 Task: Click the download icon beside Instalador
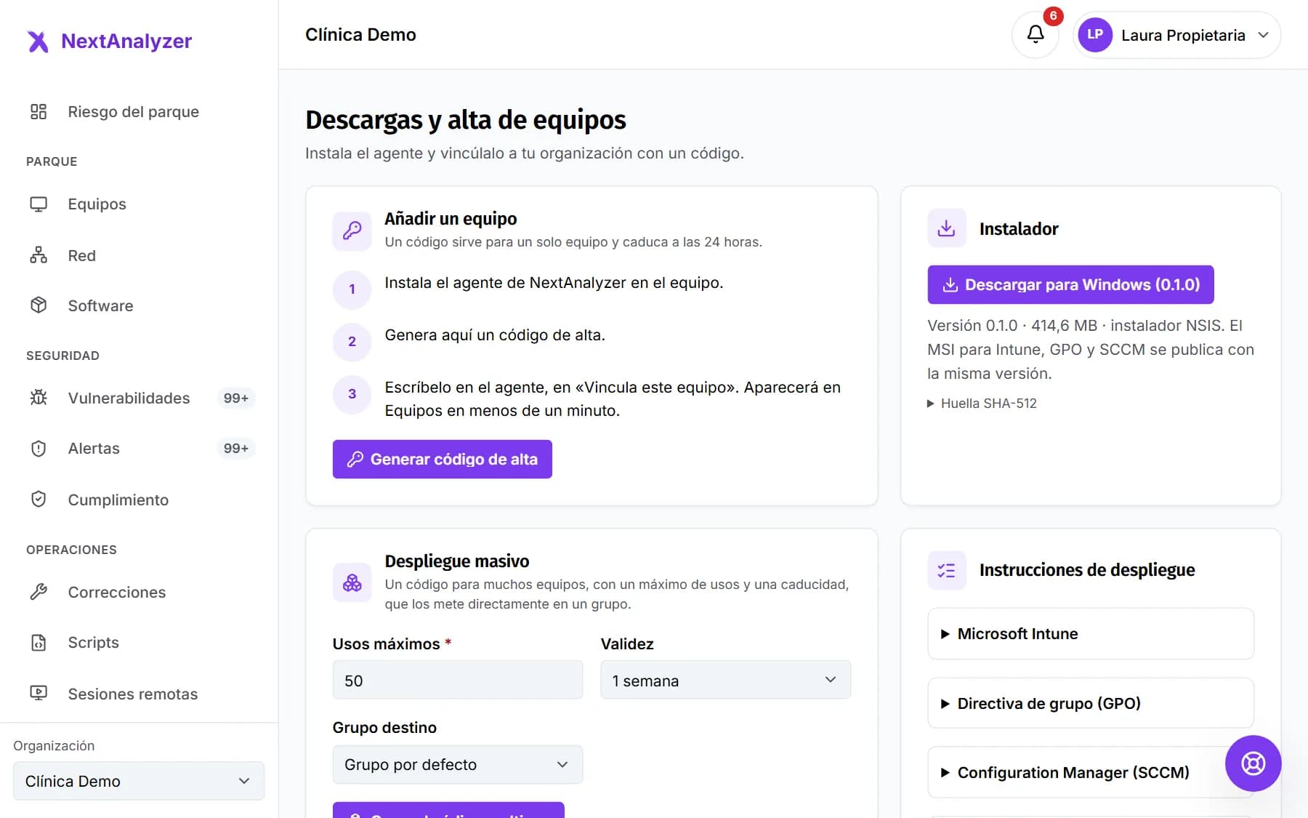[947, 228]
